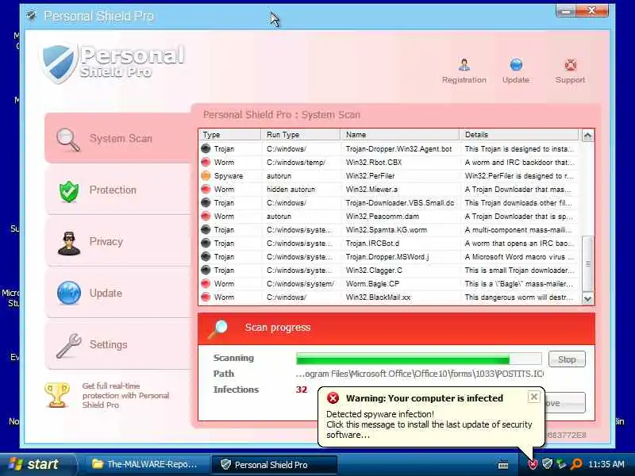Open the Support lifebuoy icon
The height and width of the screenshot is (476, 635).
coord(570,65)
